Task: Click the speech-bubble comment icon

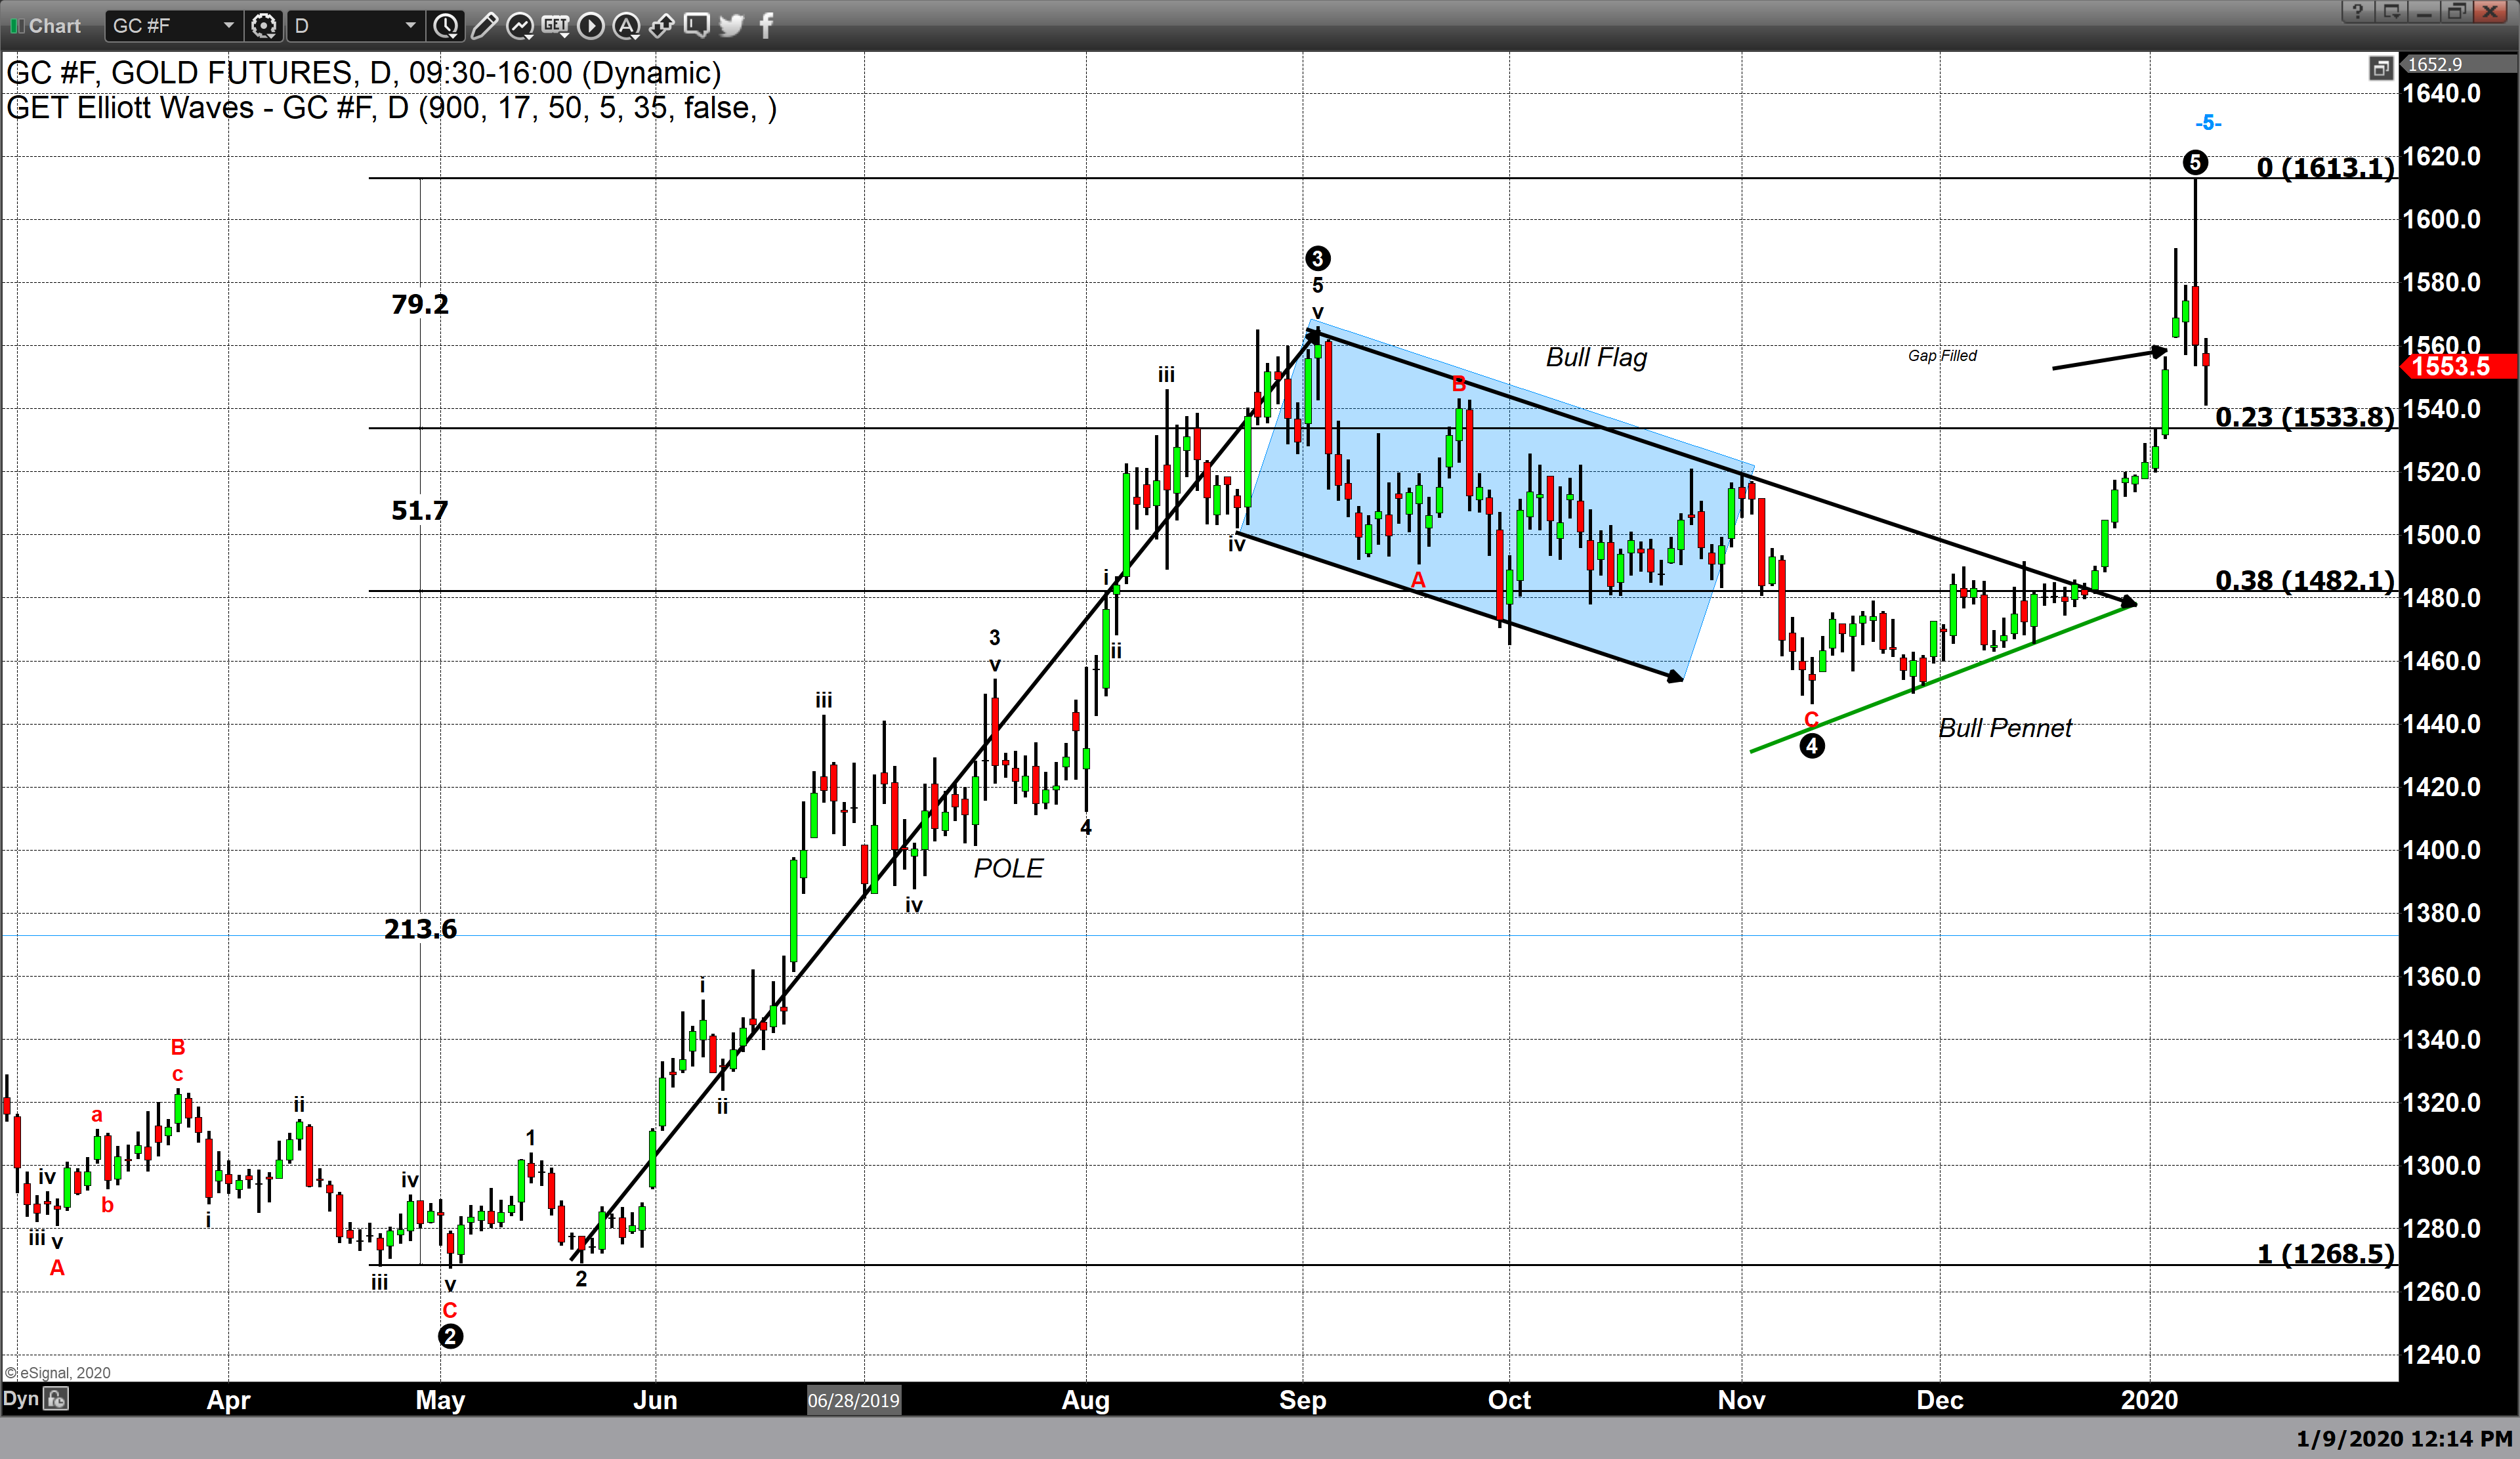Action: [696, 26]
